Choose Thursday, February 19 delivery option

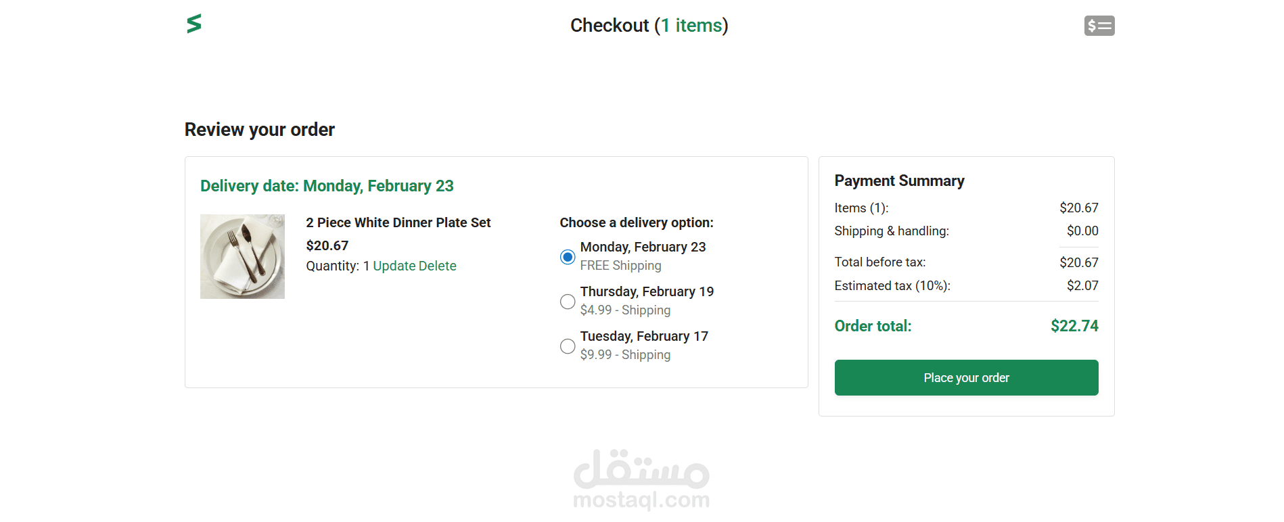pos(568,302)
